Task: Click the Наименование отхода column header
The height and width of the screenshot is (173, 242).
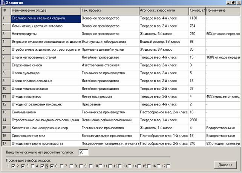Action: [46, 10]
